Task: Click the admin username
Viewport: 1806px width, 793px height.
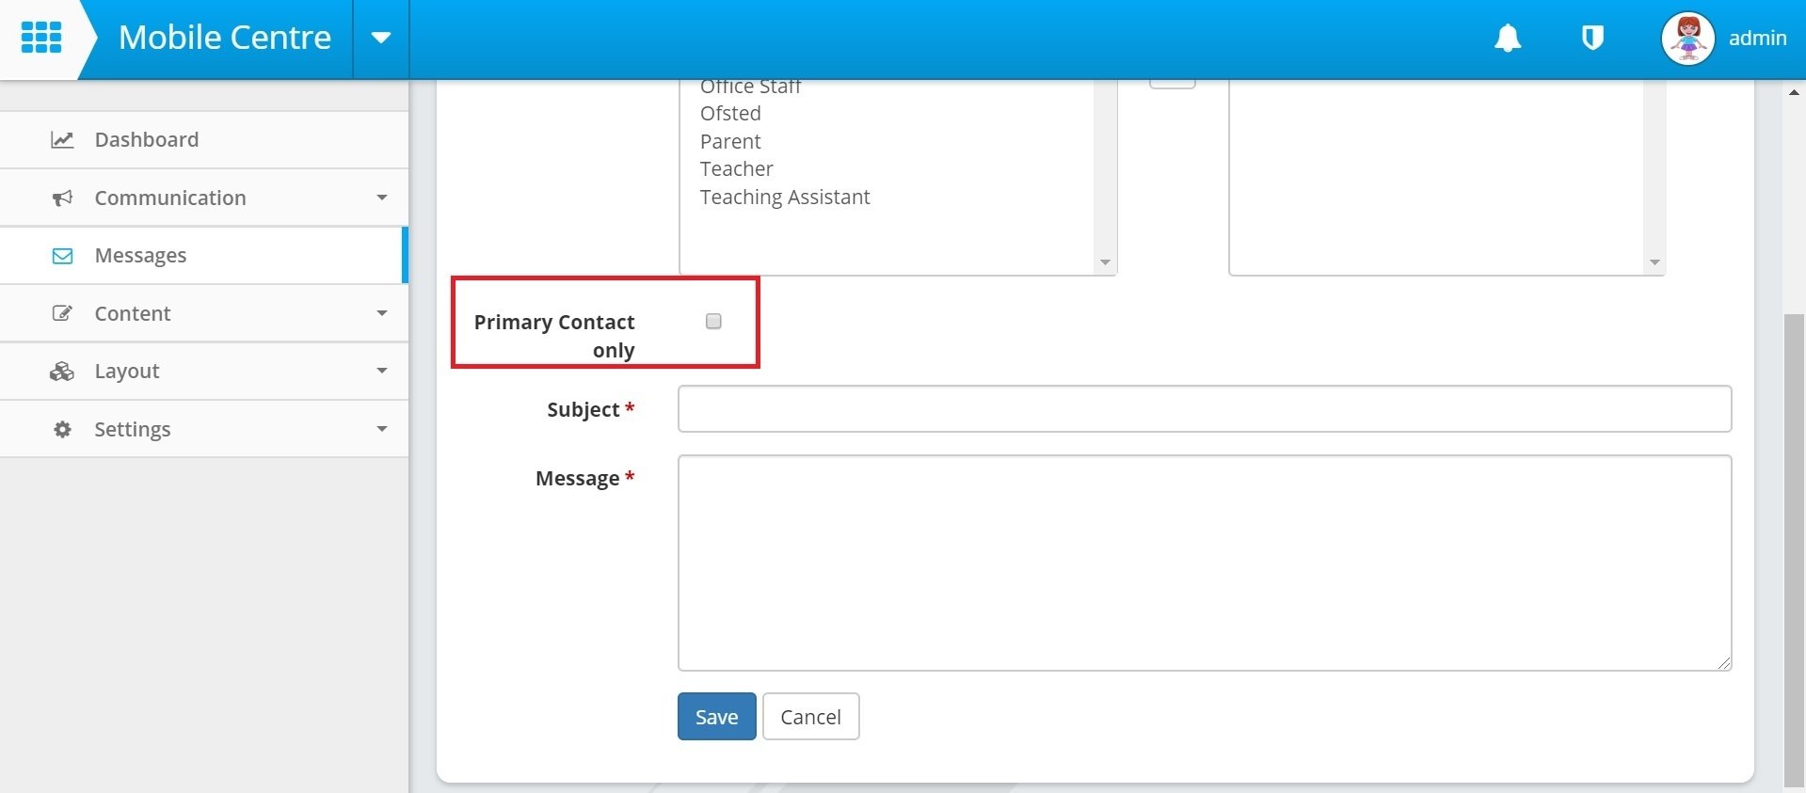Action: 1757,39
